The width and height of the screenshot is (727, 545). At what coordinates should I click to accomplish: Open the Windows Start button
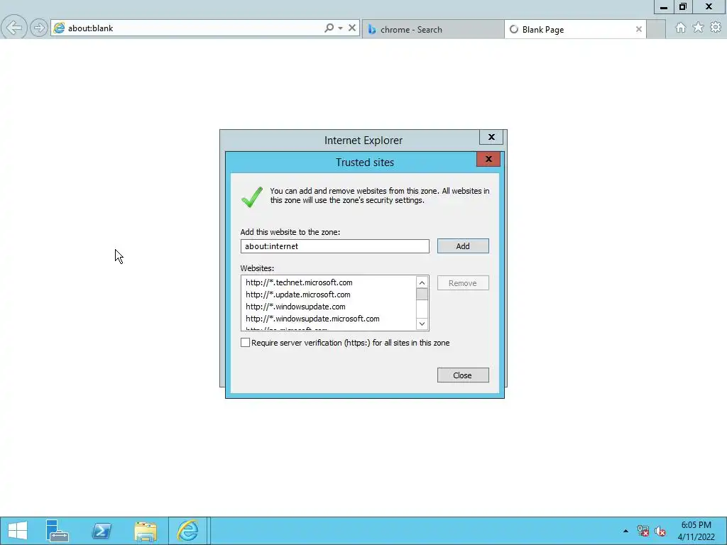[x=18, y=531]
